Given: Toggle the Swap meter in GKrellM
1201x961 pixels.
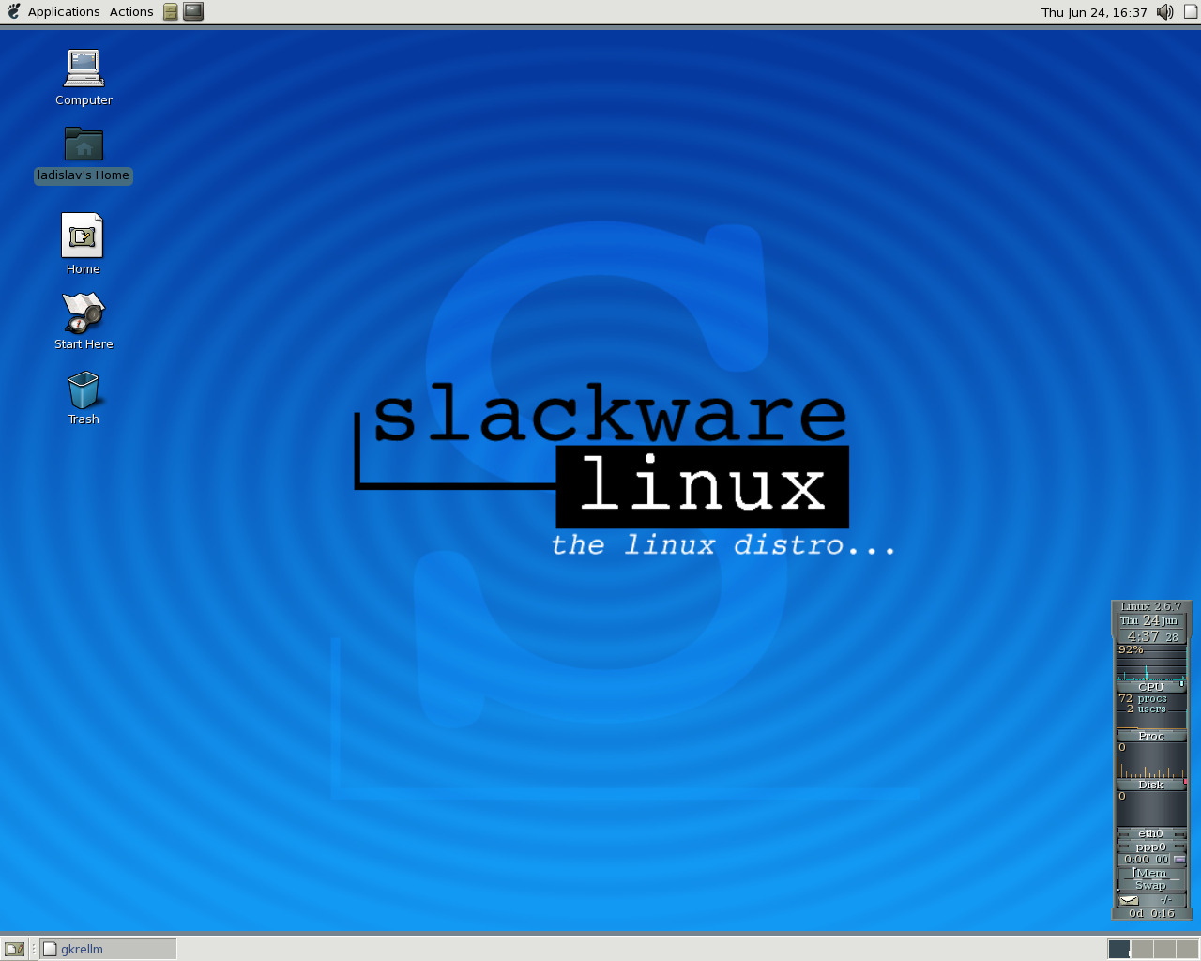Looking at the screenshot, I should [1151, 885].
